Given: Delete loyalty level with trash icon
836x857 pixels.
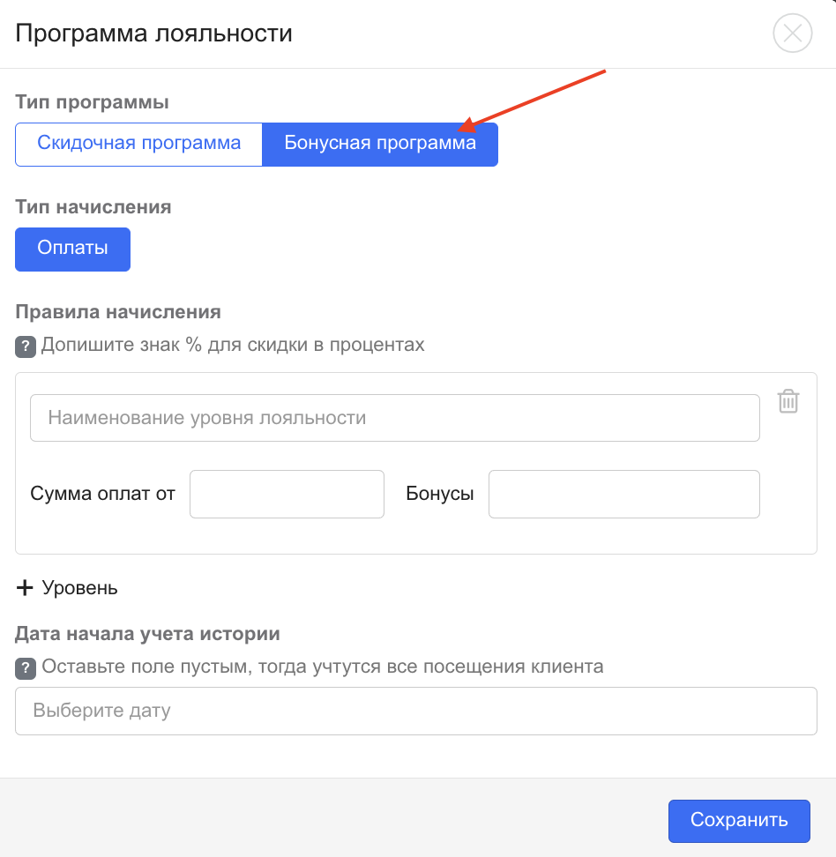Looking at the screenshot, I should click(x=788, y=401).
